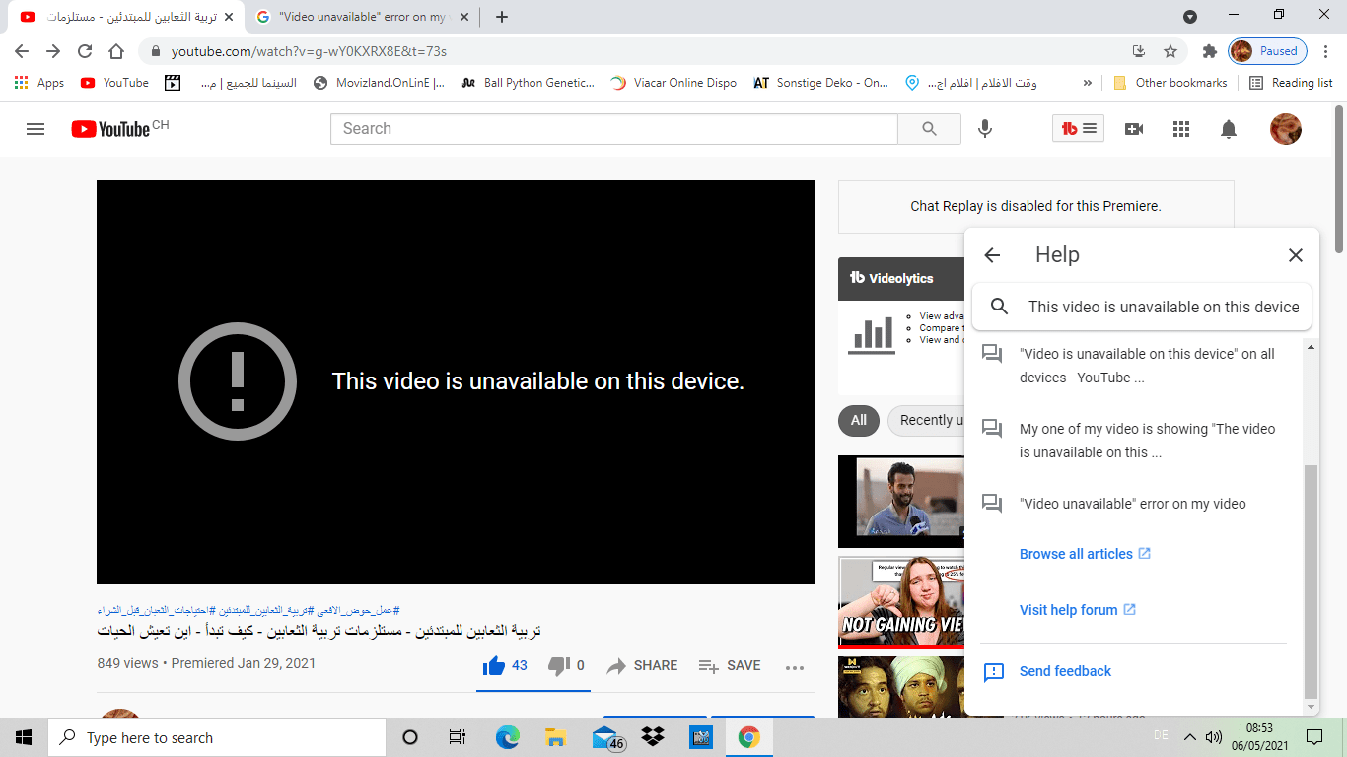Screen dimensions: 1347x757
Task: Toggle like on the video
Action: point(494,665)
